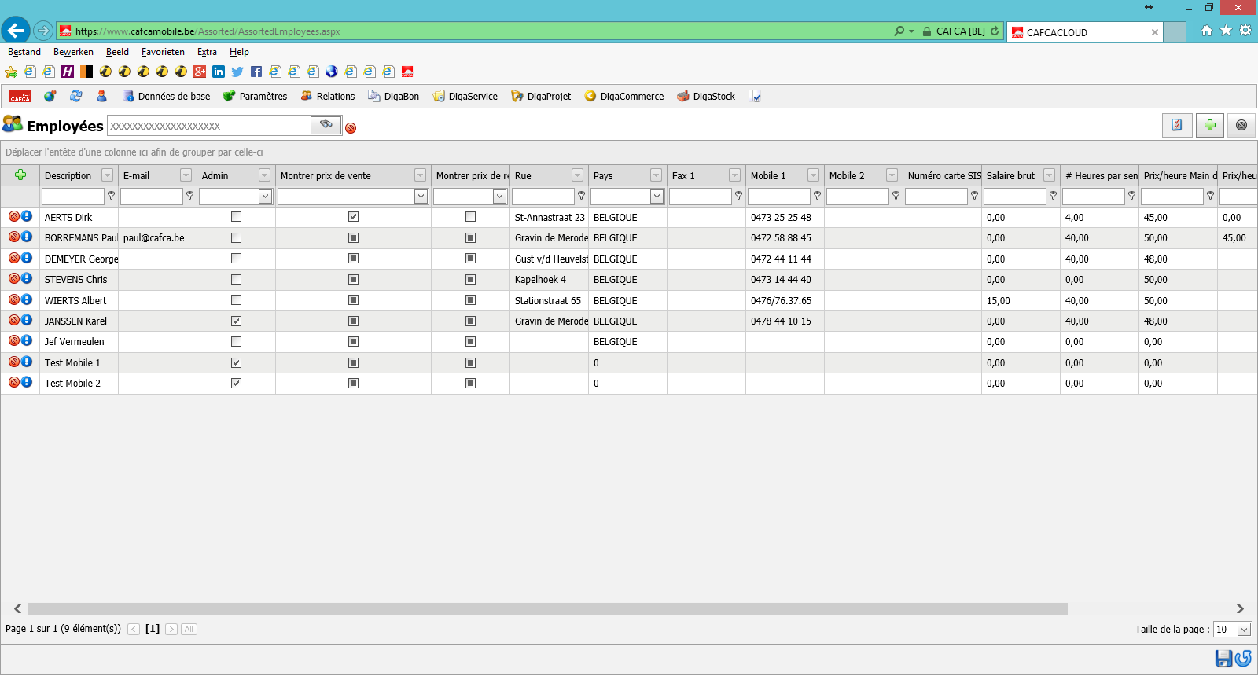Click the checklist button at top right
Screen dimensions: 1258x676
[x=1177, y=125]
